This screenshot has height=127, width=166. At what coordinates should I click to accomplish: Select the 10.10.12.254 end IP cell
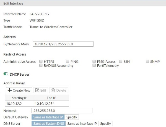coord(51,104)
